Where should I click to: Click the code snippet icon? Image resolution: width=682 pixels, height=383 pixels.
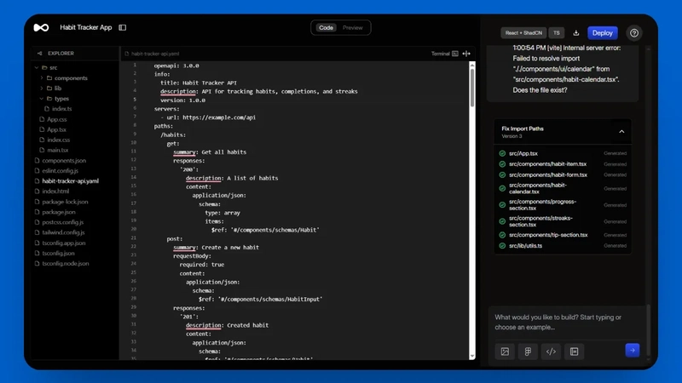click(x=551, y=352)
